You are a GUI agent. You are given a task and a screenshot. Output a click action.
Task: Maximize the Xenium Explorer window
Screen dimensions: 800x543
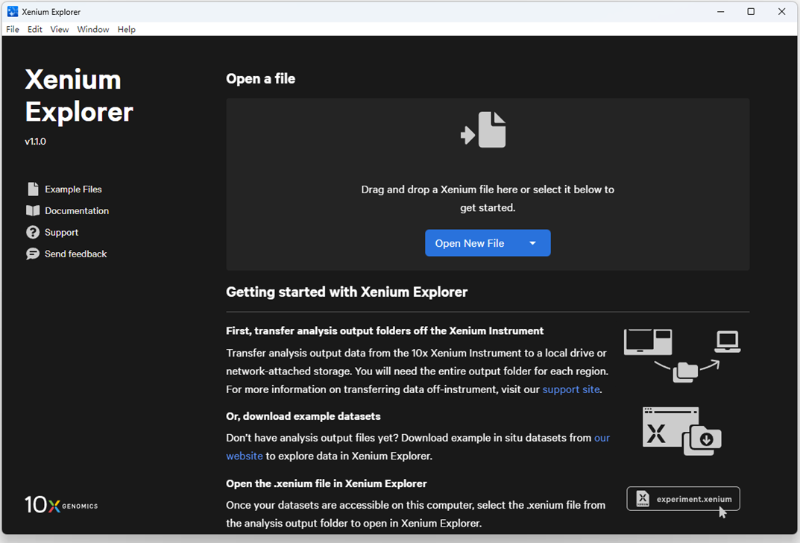pyautogui.click(x=751, y=12)
